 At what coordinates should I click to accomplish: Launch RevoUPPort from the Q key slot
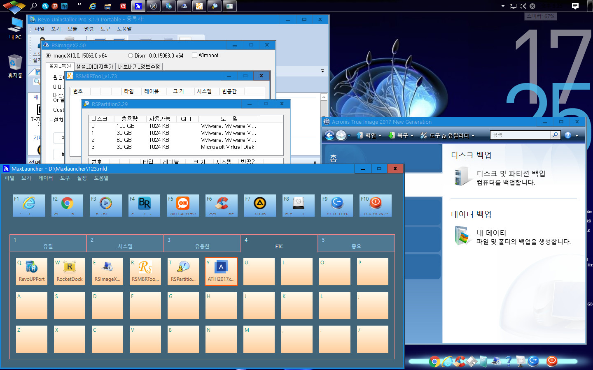(x=32, y=271)
